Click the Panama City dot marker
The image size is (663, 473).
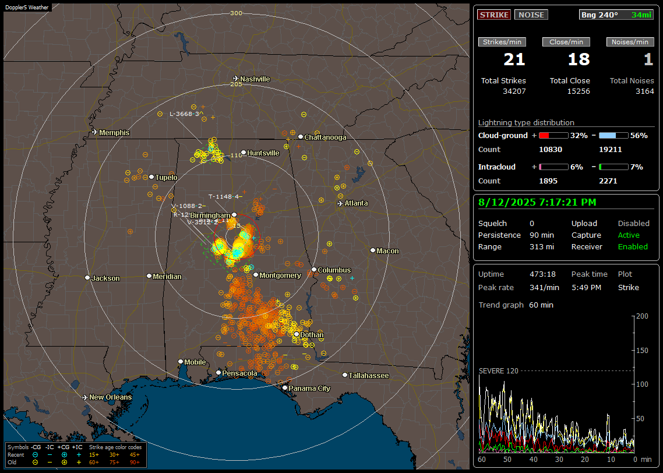click(285, 387)
